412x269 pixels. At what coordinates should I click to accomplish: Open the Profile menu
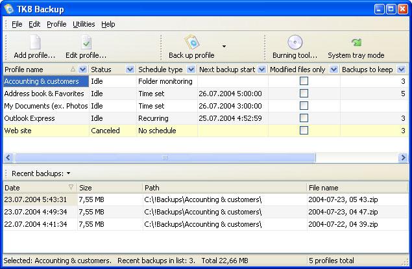56,24
